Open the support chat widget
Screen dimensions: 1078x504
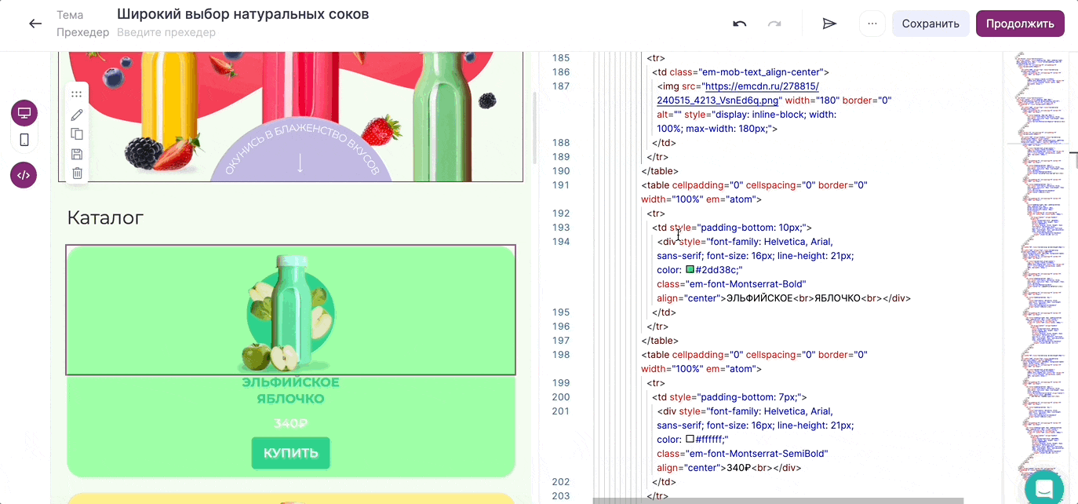(x=1043, y=487)
